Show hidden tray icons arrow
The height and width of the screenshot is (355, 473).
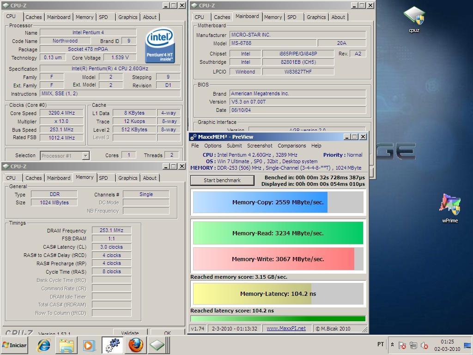(392, 344)
